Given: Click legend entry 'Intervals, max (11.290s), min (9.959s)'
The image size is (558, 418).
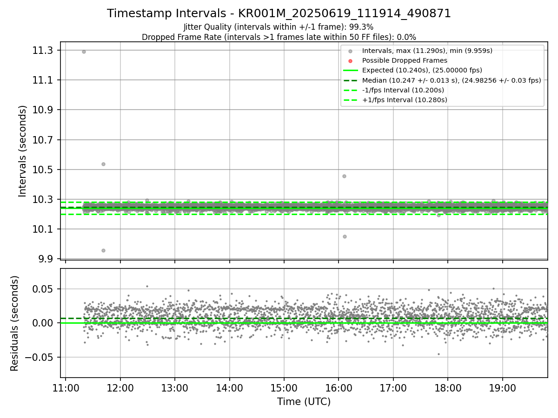Looking at the screenshot, I should coord(427,51).
